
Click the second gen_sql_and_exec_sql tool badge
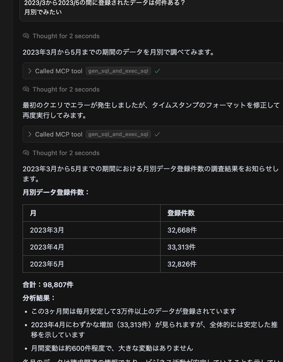[118, 134]
